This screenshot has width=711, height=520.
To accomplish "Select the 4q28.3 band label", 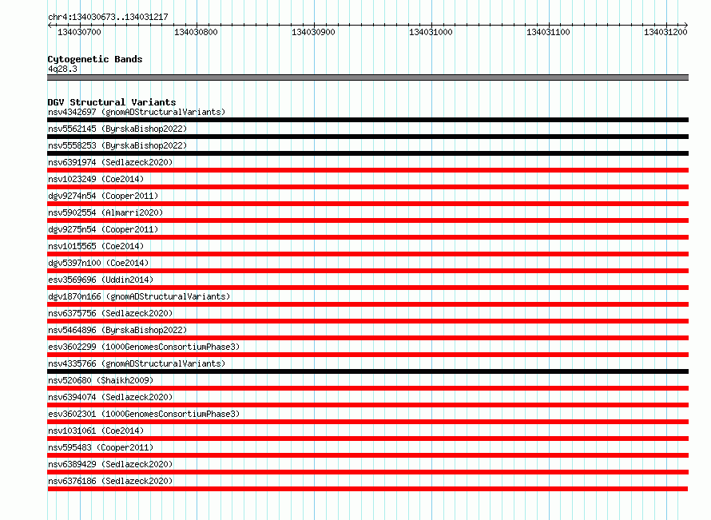I will [62, 69].
